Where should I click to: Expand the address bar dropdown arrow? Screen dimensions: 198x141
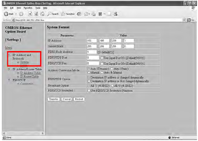coord(184,20)
